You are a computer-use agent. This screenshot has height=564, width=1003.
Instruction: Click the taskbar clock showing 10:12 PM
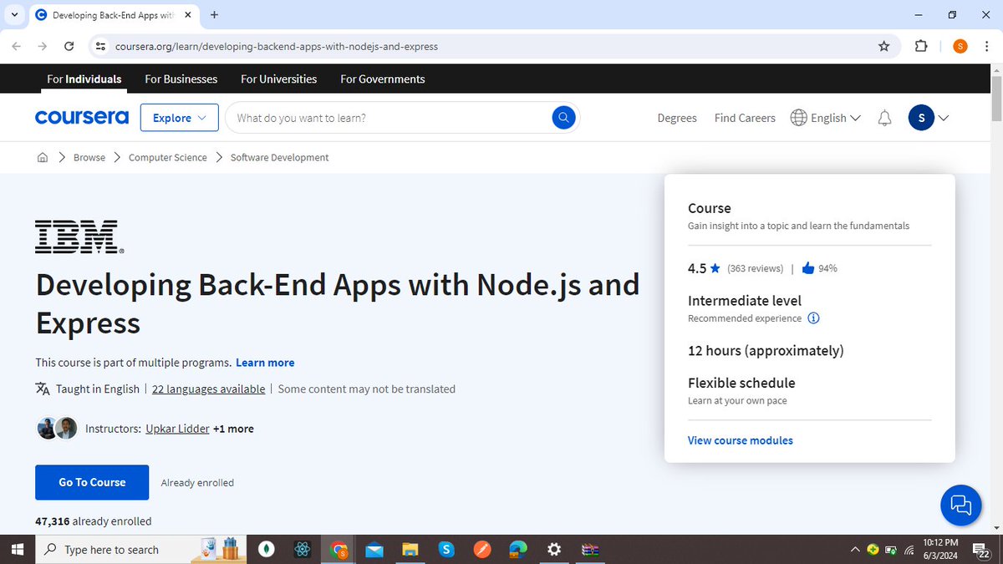click(940, 549)
